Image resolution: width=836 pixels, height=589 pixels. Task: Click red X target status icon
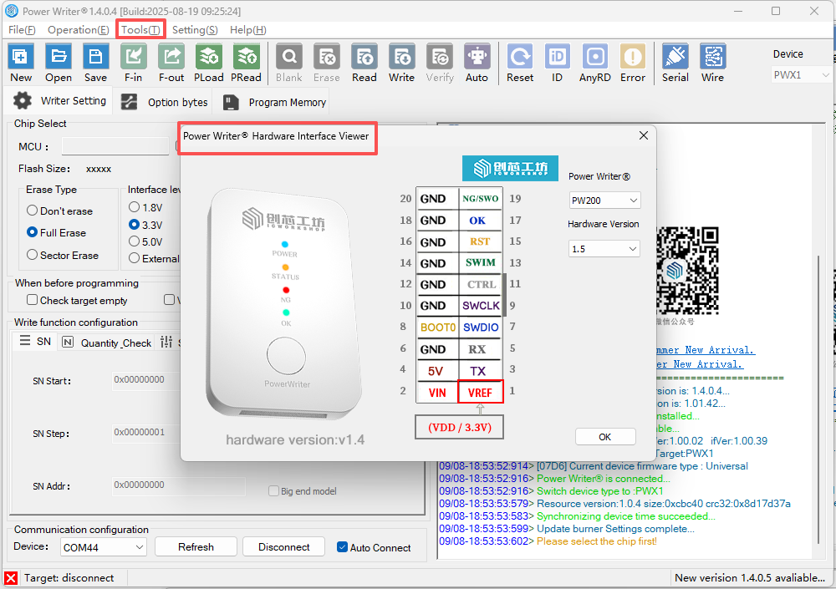[11, 578]
